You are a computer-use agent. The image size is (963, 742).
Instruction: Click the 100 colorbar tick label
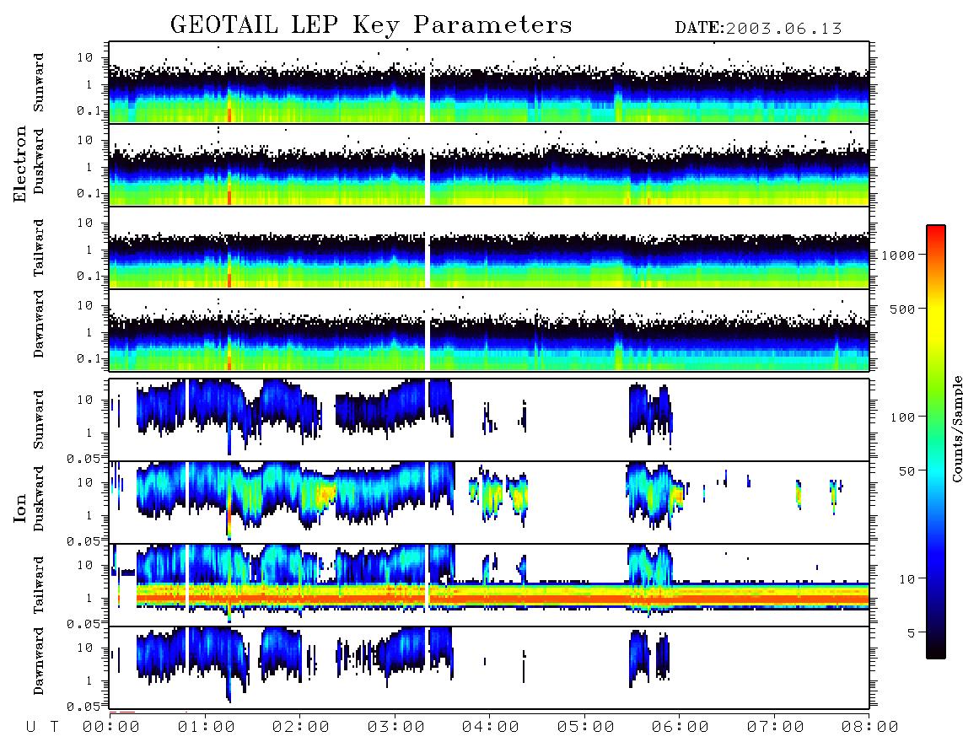tap(902, 417)
